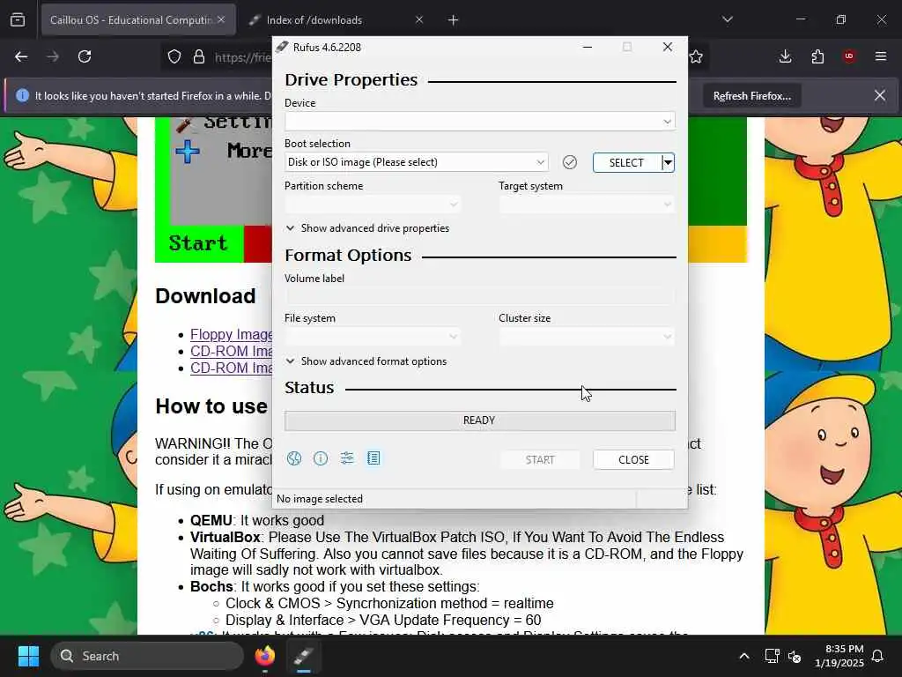The width and height of the screenshot is (902, 677).
Task: Expand Show advanced format options
Action: click(366, 361)
